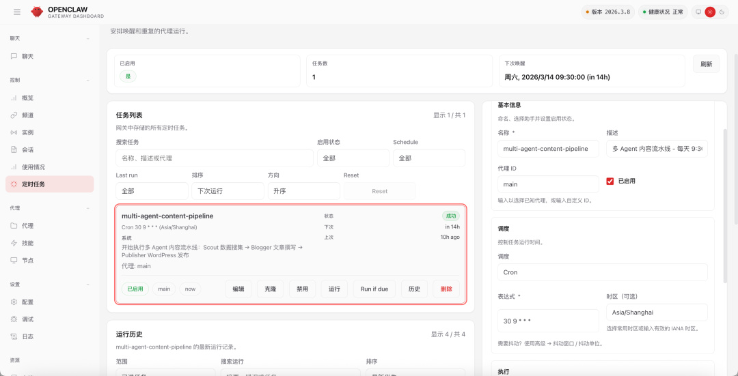
Task: Collapse the 聊天 sidebar section
Action: (x=88, y=38)
